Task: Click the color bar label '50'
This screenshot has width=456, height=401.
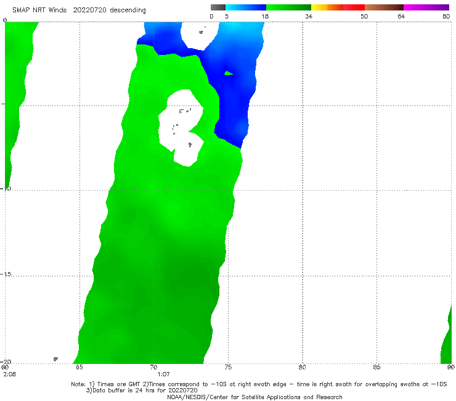Action: (x=364, y=16)
